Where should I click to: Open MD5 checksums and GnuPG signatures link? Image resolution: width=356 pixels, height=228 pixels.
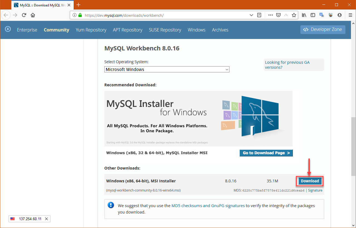(x=208, y=206)
